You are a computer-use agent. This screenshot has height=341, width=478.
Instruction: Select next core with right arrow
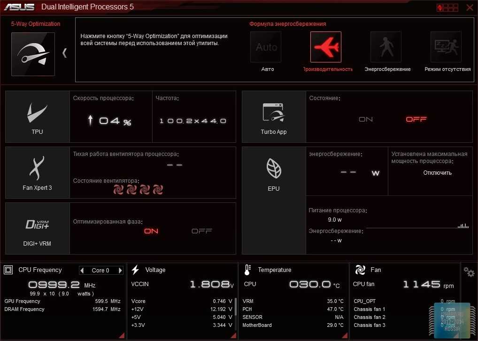(120, 271)
